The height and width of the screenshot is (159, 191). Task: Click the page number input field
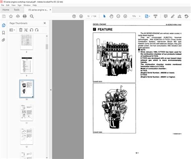(88, 16)
